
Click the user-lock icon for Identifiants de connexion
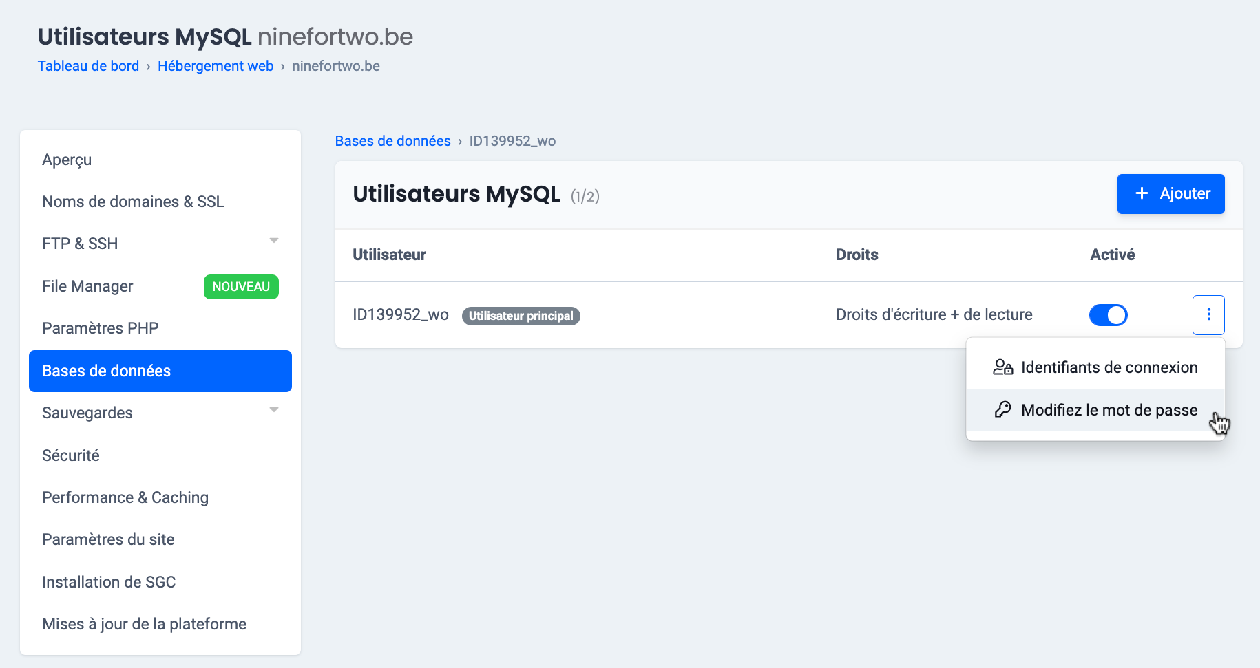(x=1002, y=367)
